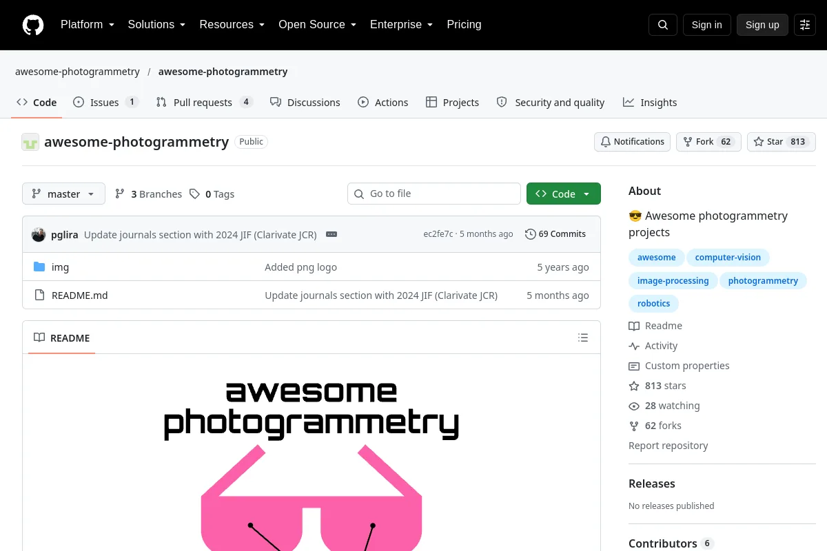This screenshot has height=551, width=827.
Task: Open pglira's avatar in commit row
Action: tap(39, 234)
